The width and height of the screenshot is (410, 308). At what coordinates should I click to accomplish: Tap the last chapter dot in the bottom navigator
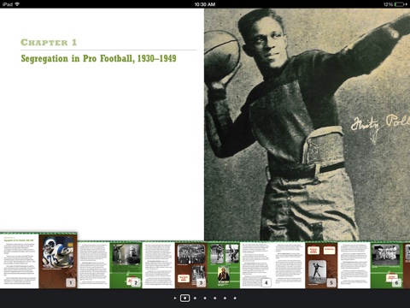click(x=235, y=299)
